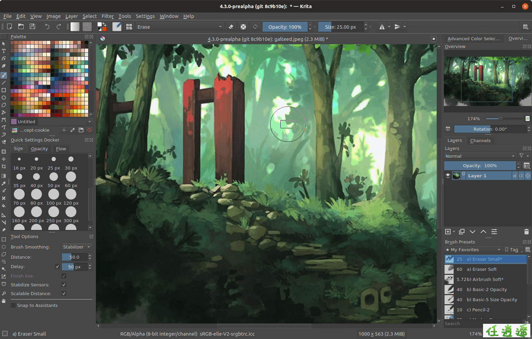
Task: Toggle preserve alpha checker icon
Action: pyautogui.click(x=243, y=27)
